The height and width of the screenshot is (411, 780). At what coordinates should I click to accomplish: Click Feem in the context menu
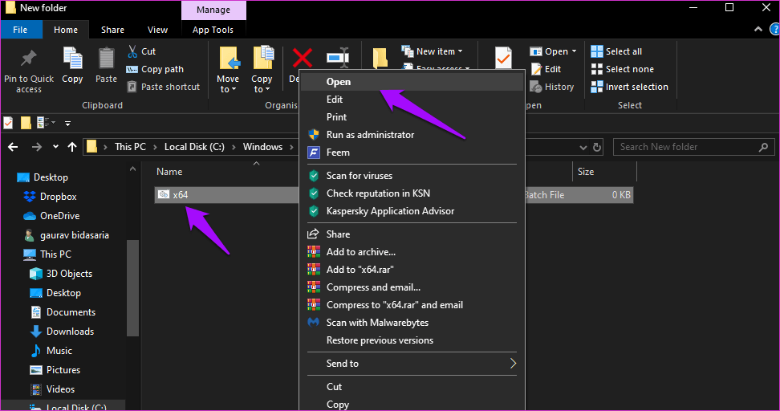point(413,153)
